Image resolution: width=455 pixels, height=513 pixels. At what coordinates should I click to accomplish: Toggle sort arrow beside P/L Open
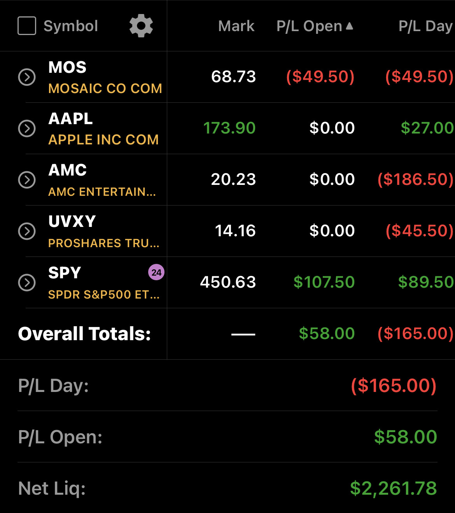click(350, 26)
